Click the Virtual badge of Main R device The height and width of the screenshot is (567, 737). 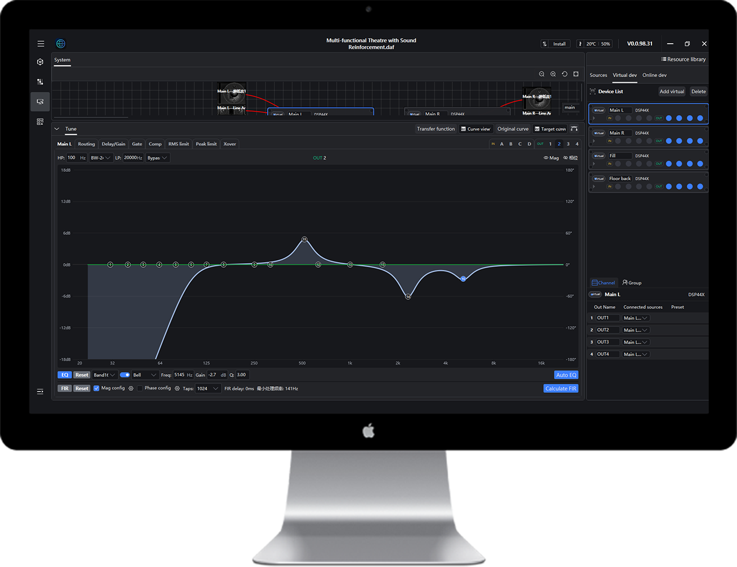pos(599,133)
